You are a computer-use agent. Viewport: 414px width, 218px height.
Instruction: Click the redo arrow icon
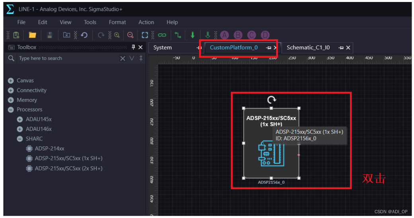tap(101, 35)
